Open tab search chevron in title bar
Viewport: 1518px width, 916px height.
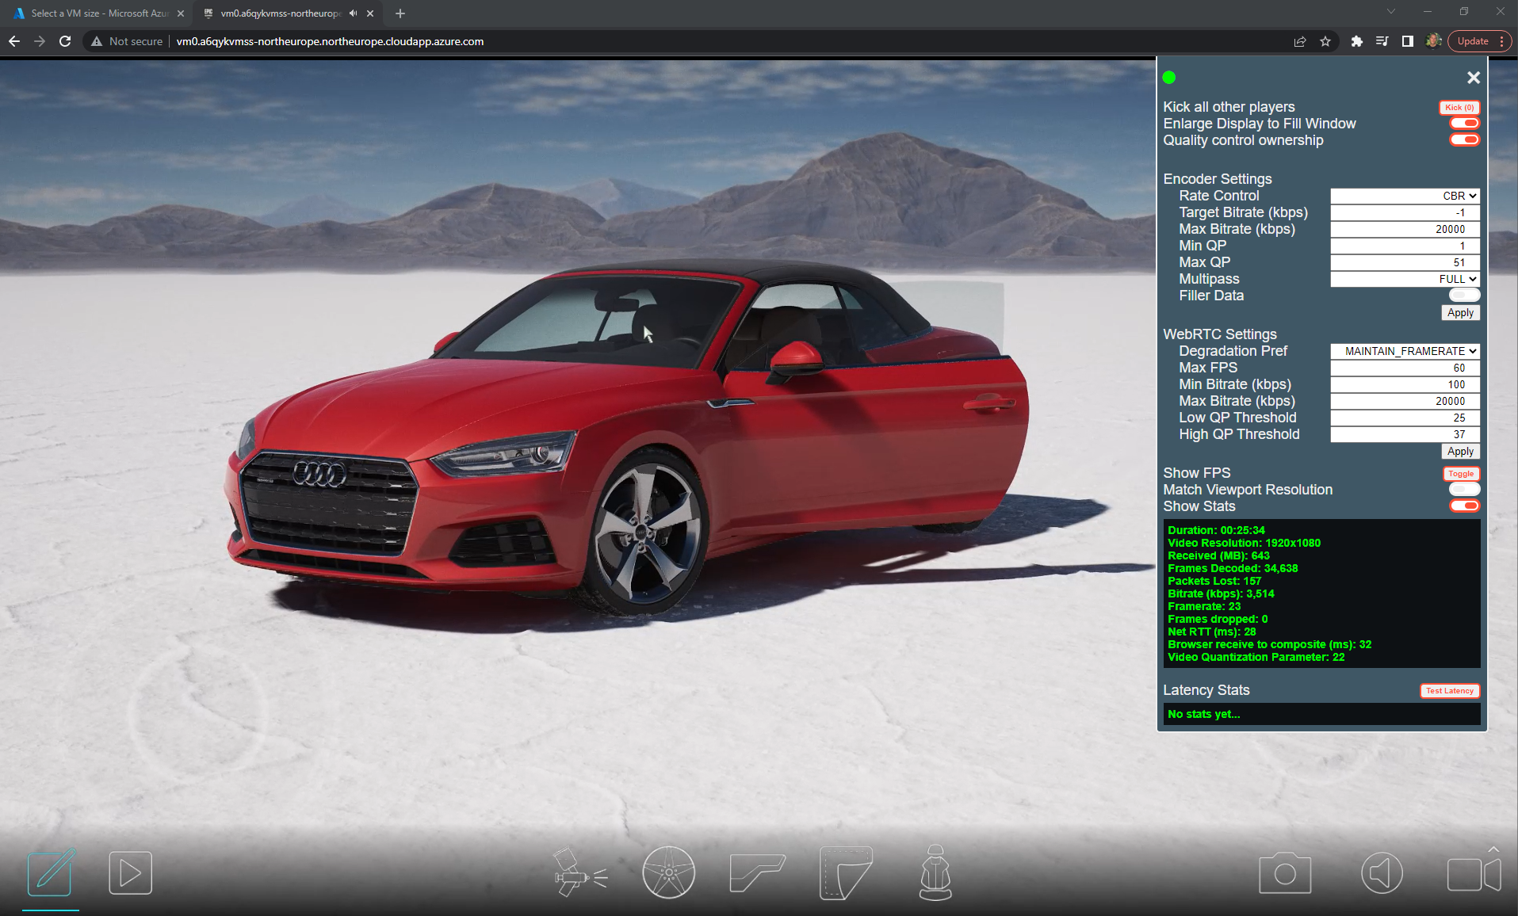click(x=1390, y=12)
